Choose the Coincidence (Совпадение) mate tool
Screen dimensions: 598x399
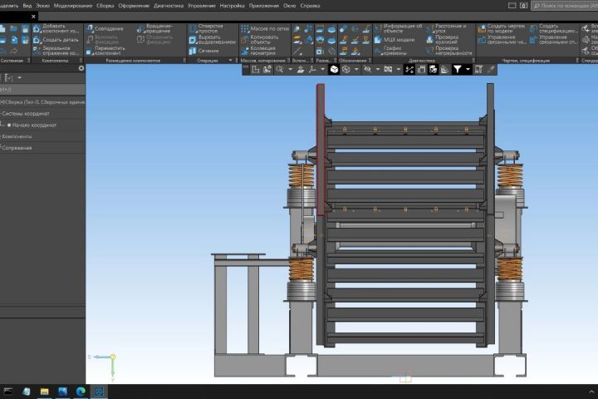[107, 28]
